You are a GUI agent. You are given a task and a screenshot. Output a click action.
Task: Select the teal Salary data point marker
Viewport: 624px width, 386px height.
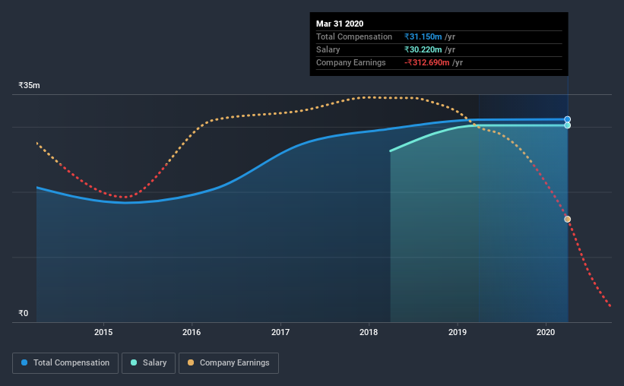click(x=568, y=125)
